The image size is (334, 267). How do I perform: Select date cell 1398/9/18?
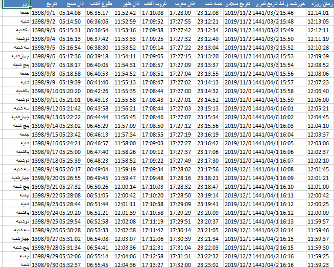click(x=44, y=161)
